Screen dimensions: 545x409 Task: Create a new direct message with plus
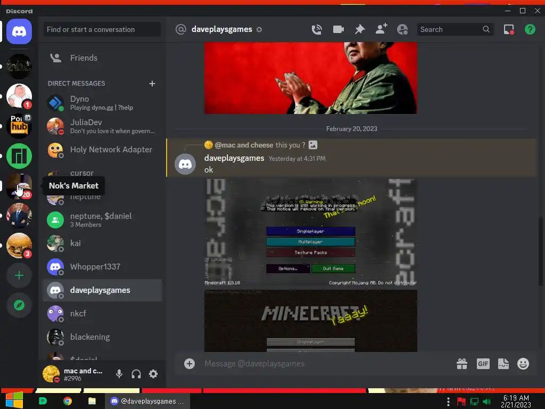pos(152,84)
